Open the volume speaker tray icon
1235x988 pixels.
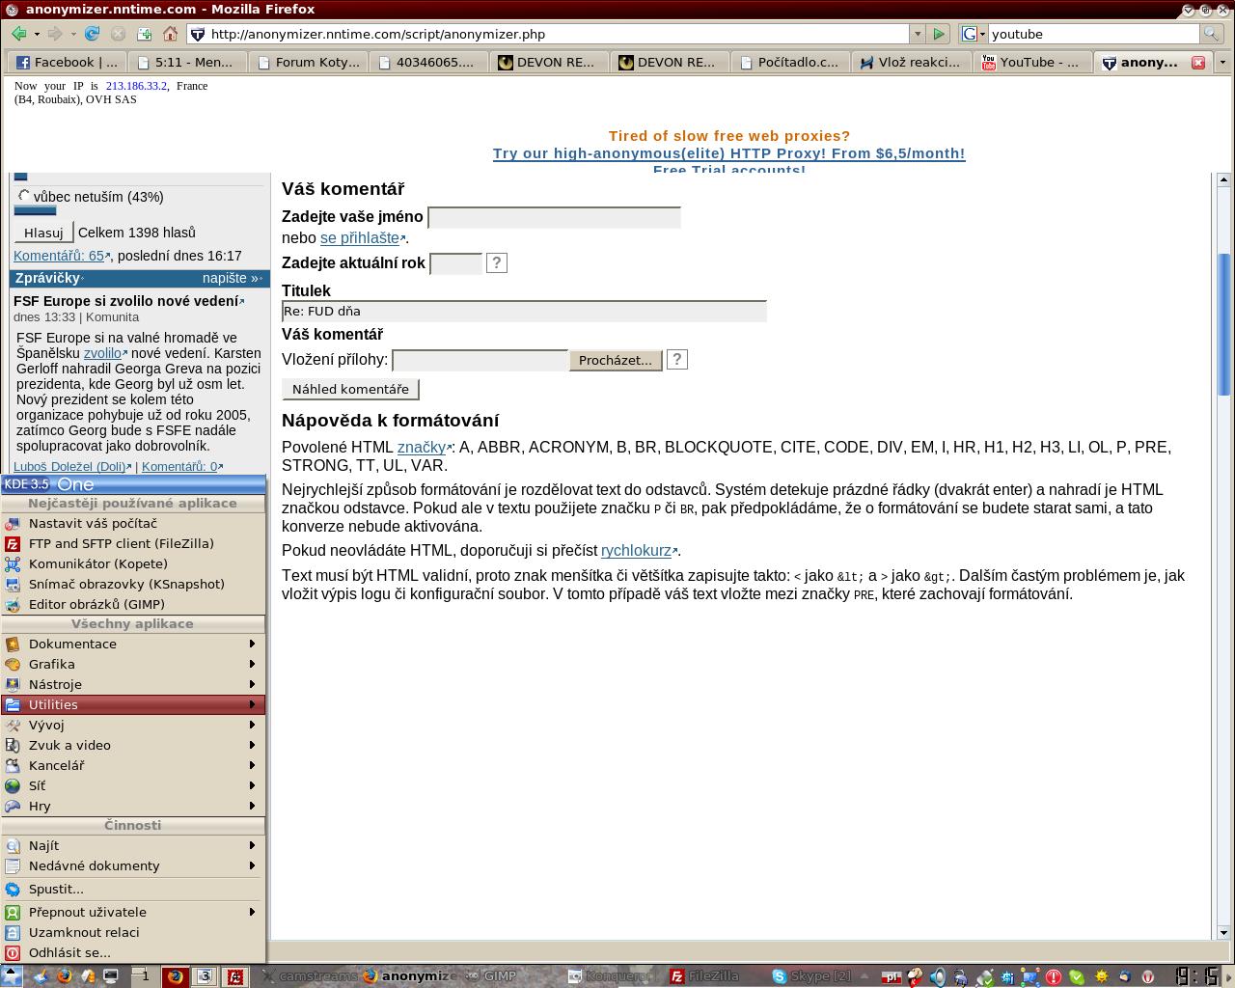(x=937, y=976)
